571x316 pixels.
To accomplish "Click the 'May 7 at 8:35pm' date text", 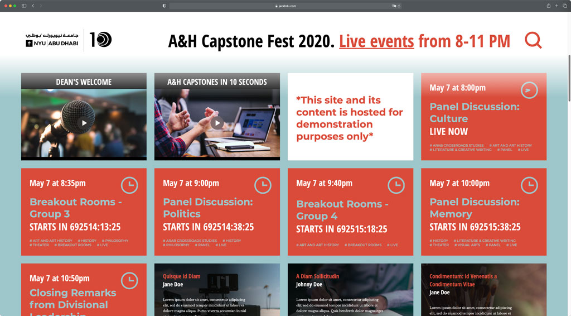I will (x=57, y=183).
